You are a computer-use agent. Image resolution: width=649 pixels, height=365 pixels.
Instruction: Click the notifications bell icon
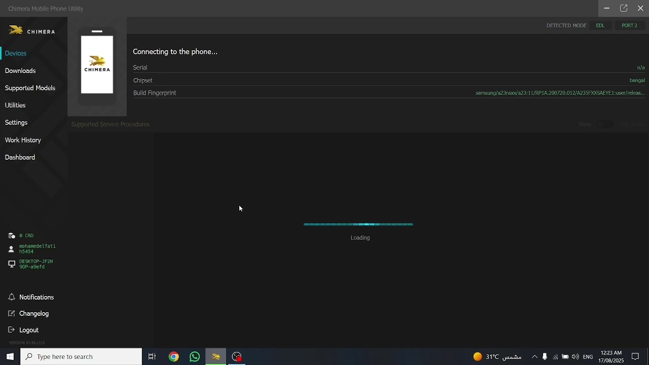[12, 298]
